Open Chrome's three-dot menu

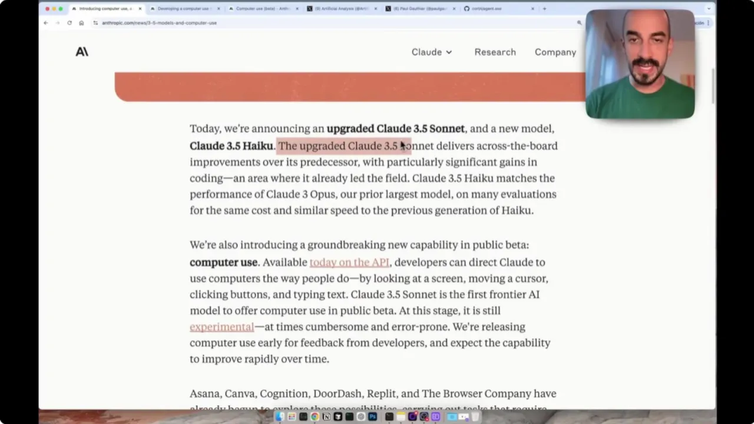point(709,23)
